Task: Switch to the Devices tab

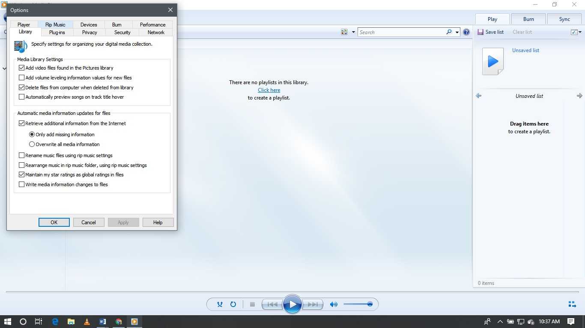Action: (89, 25)
